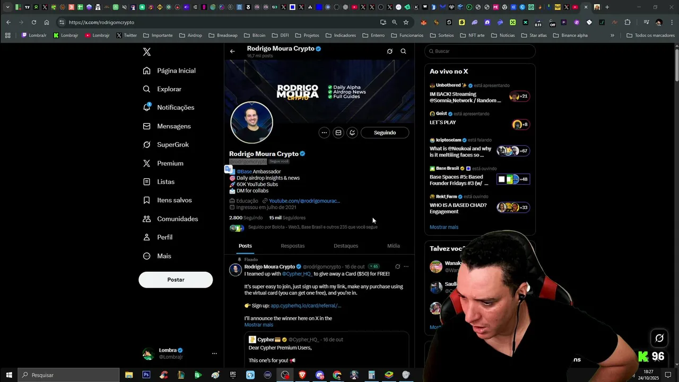Open Brave browser from taskbar
The image size is (679, 382).
(x=302, y=375)
